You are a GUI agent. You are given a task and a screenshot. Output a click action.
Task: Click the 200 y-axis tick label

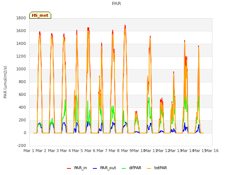click(x=22, y=120)
